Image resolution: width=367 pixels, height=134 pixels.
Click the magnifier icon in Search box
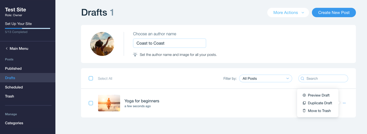point(302,79)
